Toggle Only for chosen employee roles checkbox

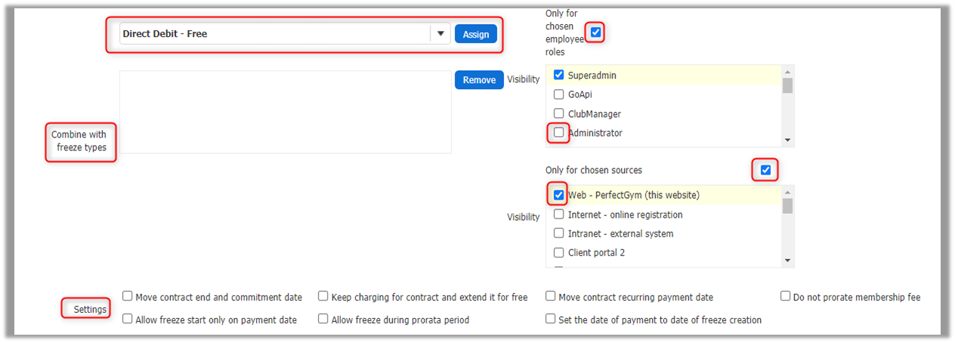(596, 32)
